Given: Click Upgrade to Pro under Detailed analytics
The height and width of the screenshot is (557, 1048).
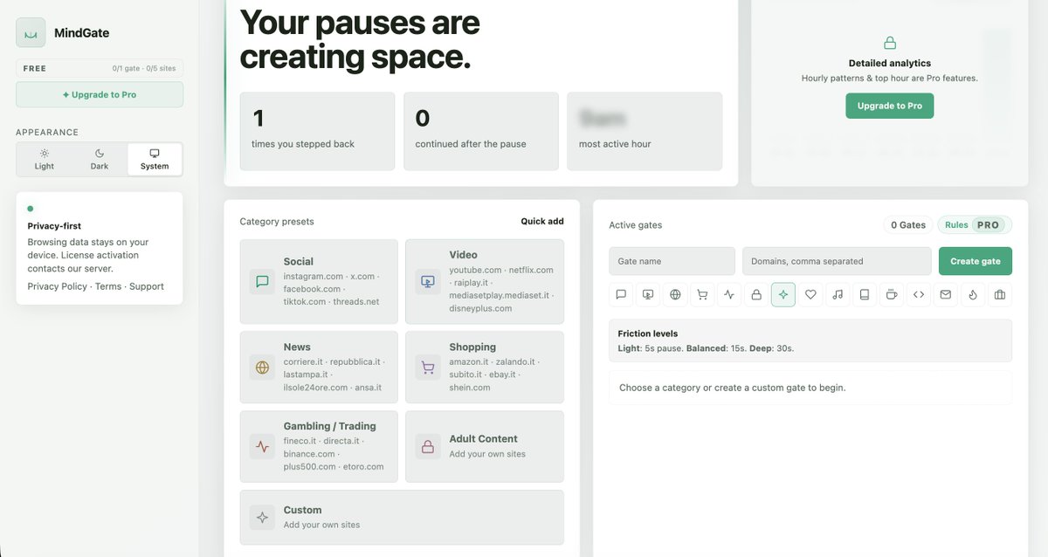Looking at the screenshot, I should 890,106.
